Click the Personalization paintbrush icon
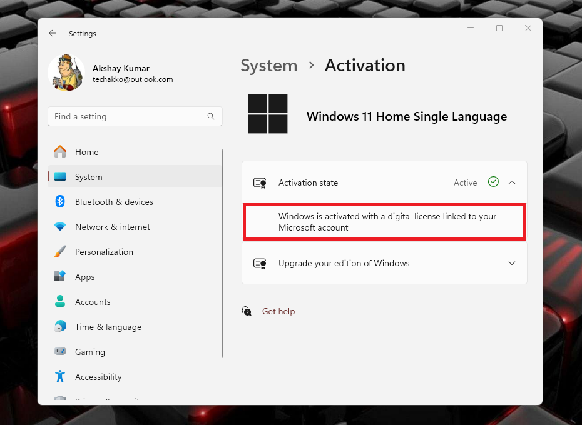The width and height of the screenshot is (582, 425). pos(60,252)
